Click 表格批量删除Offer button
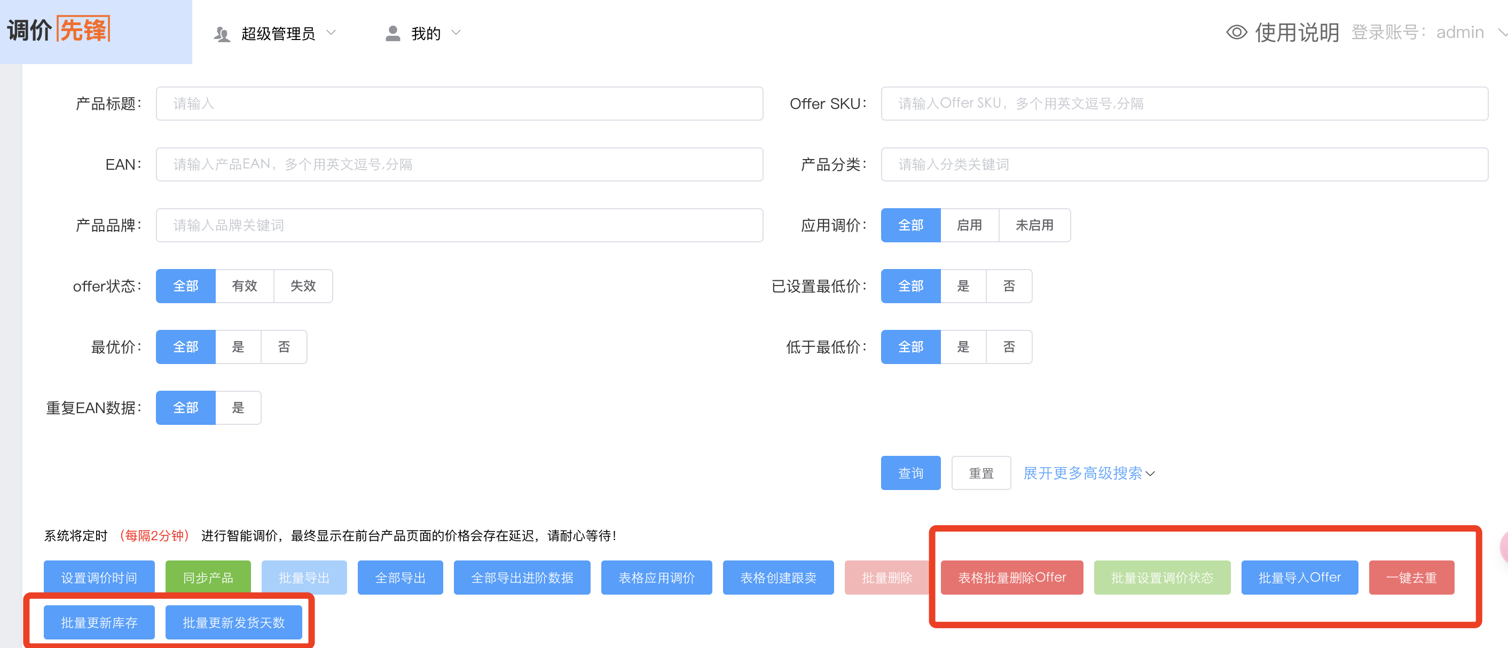 (x=1012, y=577)
